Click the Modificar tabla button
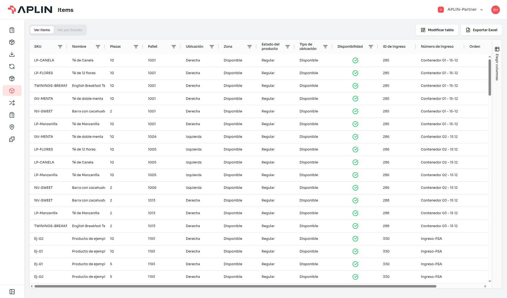The width and height of the screenshot is (507, 298). 437,30
